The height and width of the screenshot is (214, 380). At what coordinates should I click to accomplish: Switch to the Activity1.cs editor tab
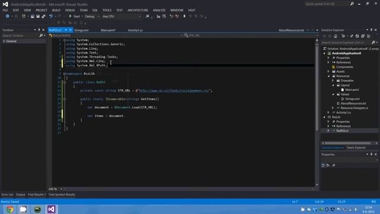coord(135,30)
